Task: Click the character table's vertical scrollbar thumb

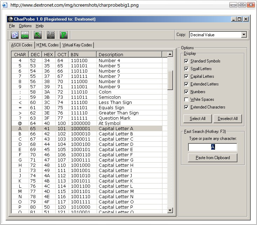Action: [170, 80]
